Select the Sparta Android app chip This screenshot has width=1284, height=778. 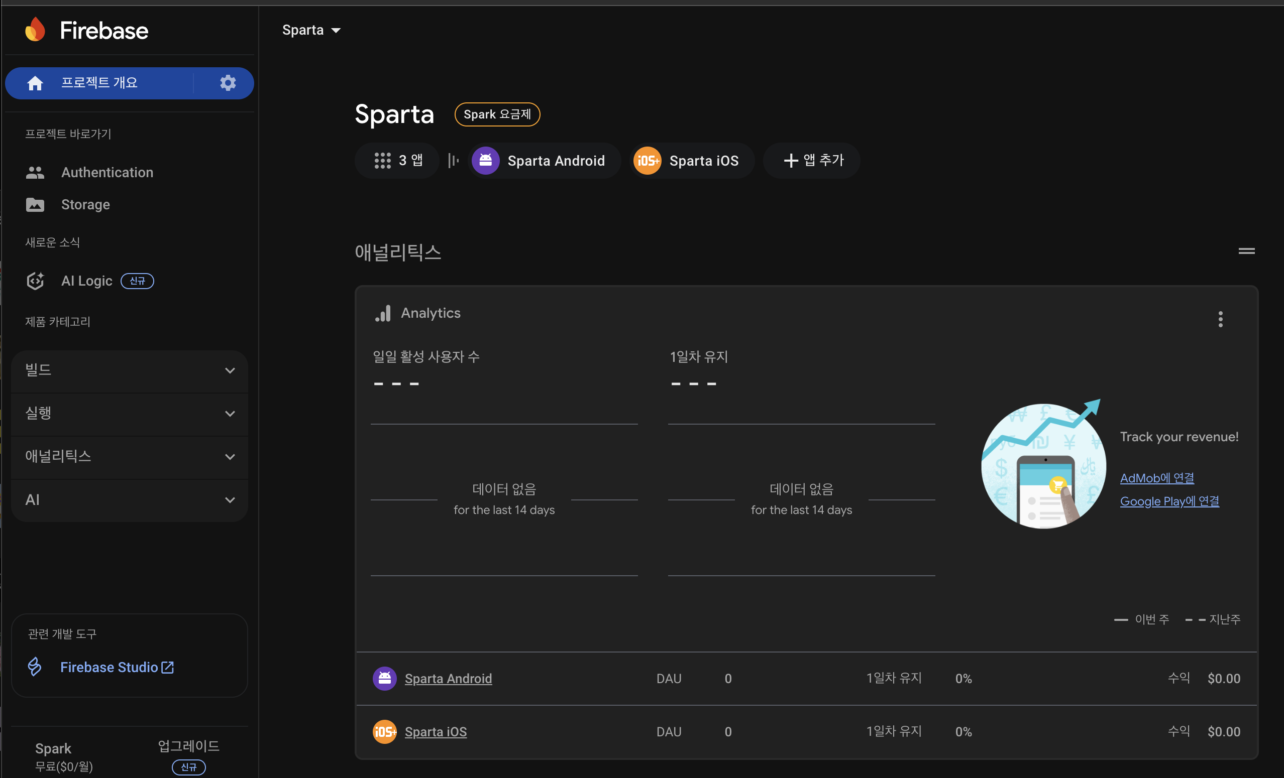(545, 161)
